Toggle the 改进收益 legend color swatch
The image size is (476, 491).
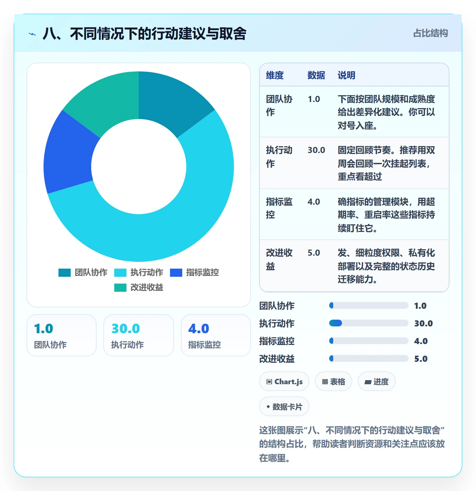click(120, 288)
